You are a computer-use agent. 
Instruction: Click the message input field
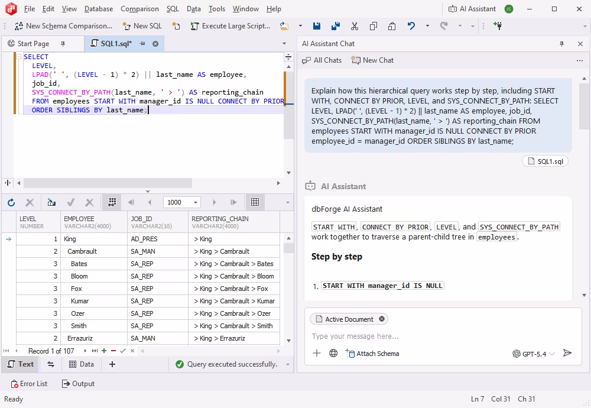click(x=443, y=336)
